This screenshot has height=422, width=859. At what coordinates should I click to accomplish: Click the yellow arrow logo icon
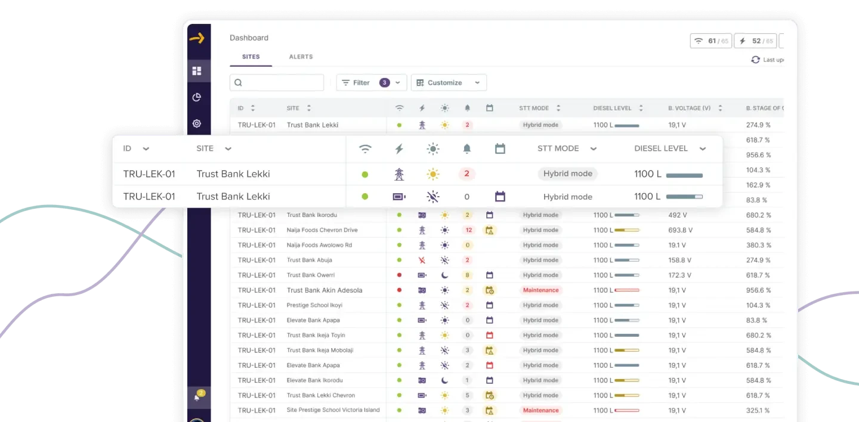point(197,38)
